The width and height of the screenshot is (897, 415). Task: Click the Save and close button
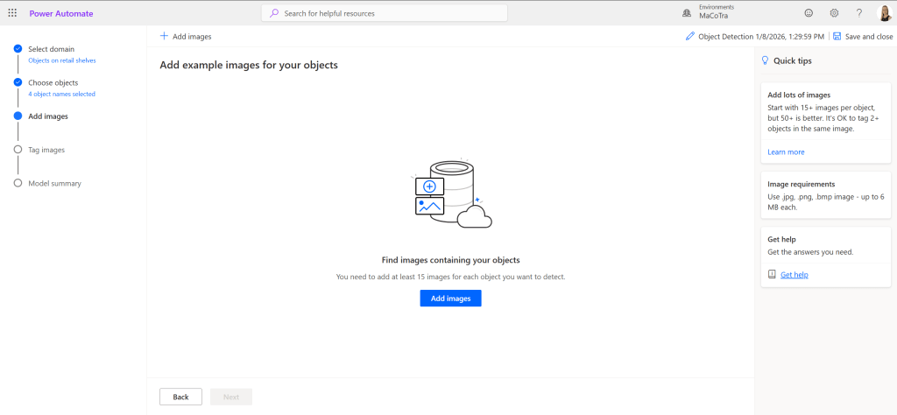coord(863,37)
